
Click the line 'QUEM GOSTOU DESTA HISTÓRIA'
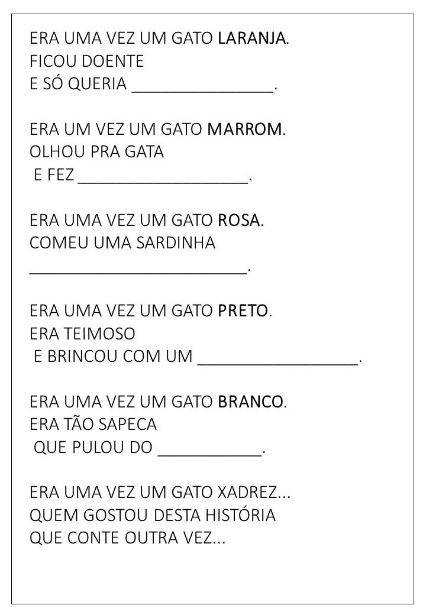click(153, 516)
